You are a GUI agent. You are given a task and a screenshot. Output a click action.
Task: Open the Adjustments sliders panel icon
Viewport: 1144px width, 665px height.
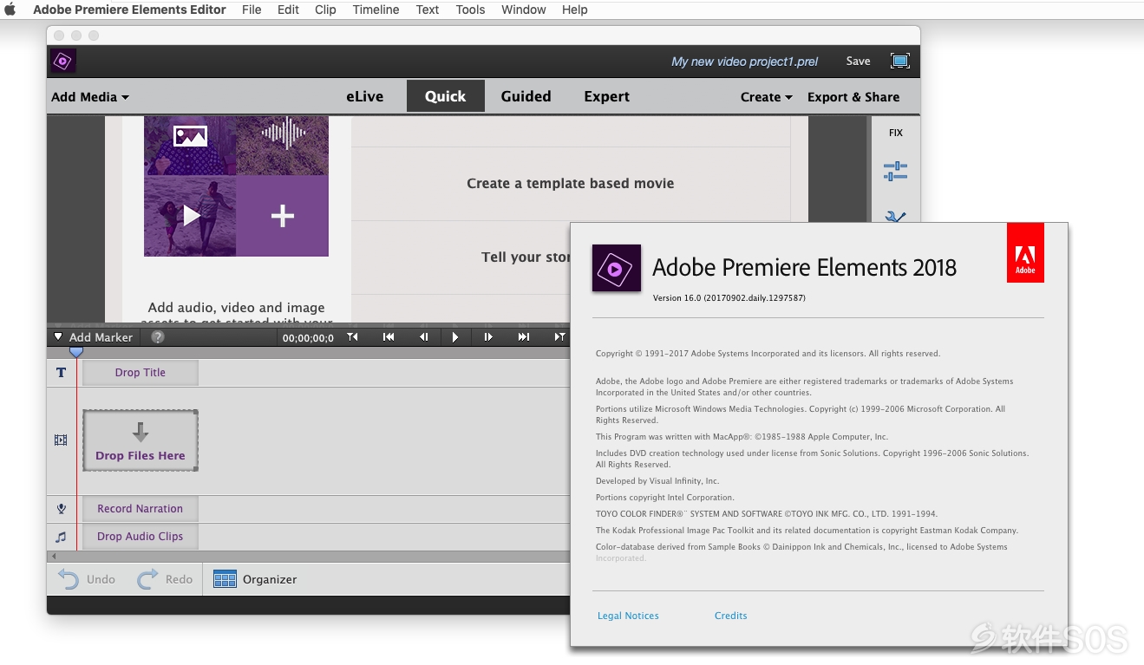pyautogui.click(x=895, y=171)
